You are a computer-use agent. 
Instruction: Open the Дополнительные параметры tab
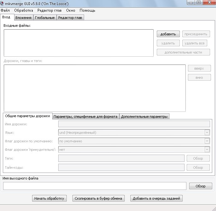point(144,117)
